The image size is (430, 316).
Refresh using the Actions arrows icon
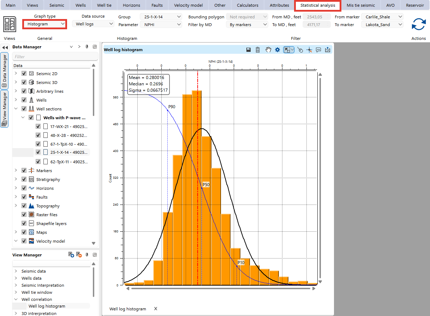[418, 24]
